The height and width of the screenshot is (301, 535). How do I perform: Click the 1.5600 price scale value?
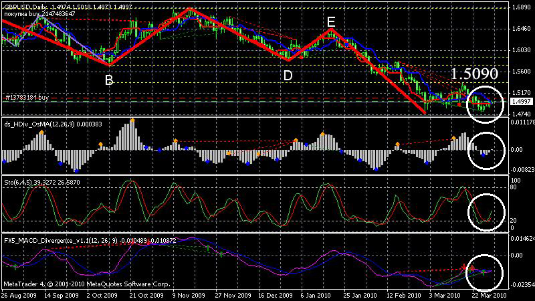522,72
